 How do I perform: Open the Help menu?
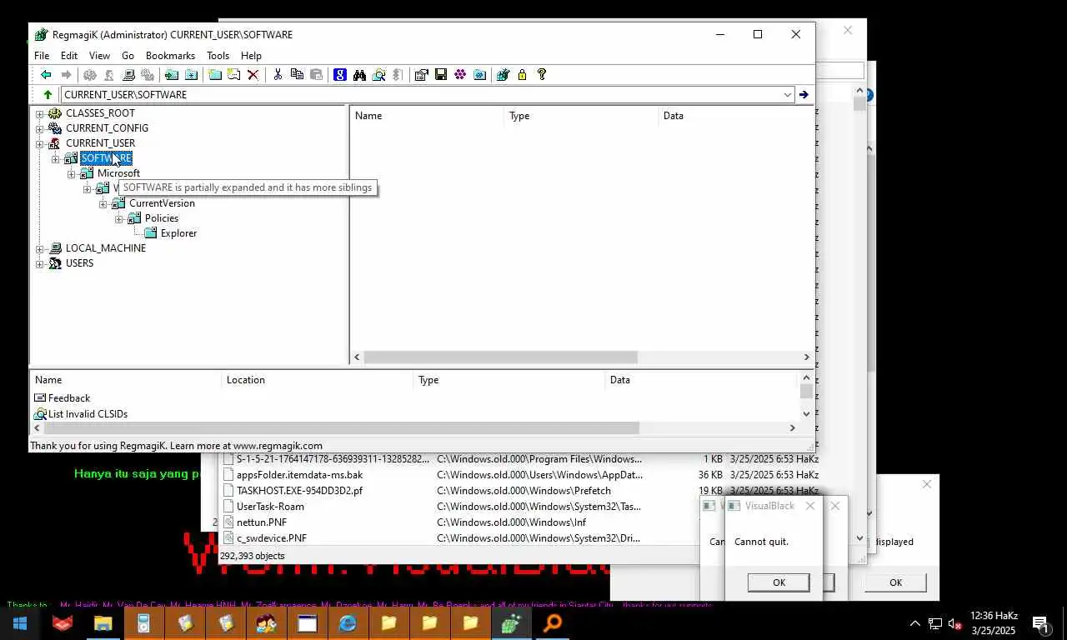[x=251, y=56]
